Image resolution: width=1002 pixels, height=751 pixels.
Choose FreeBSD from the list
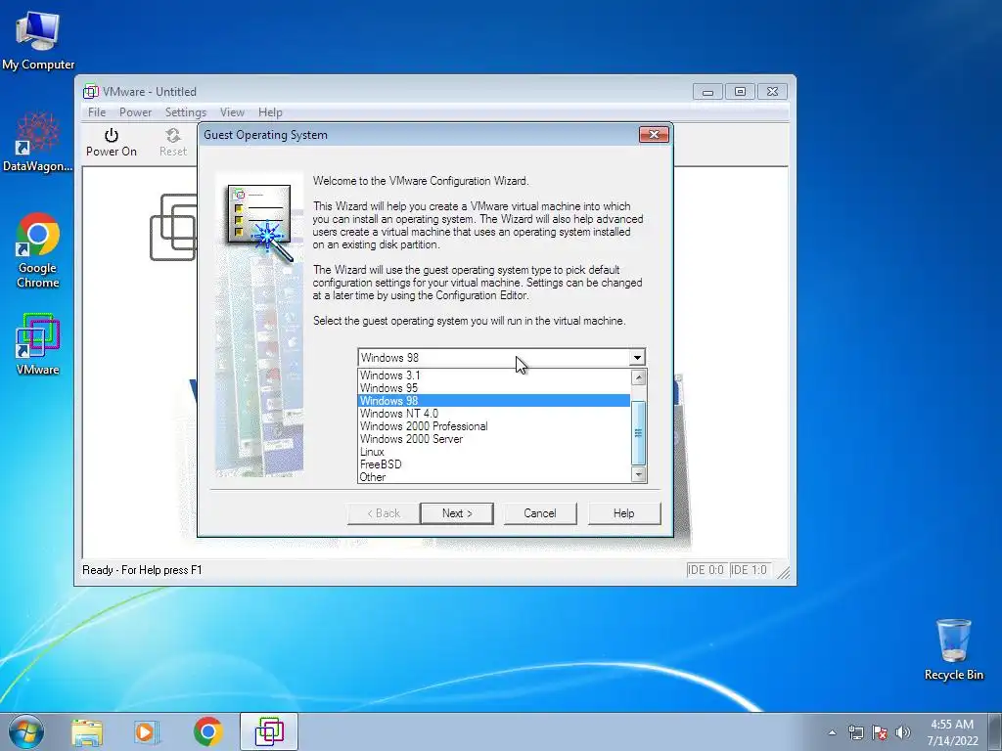494,464
